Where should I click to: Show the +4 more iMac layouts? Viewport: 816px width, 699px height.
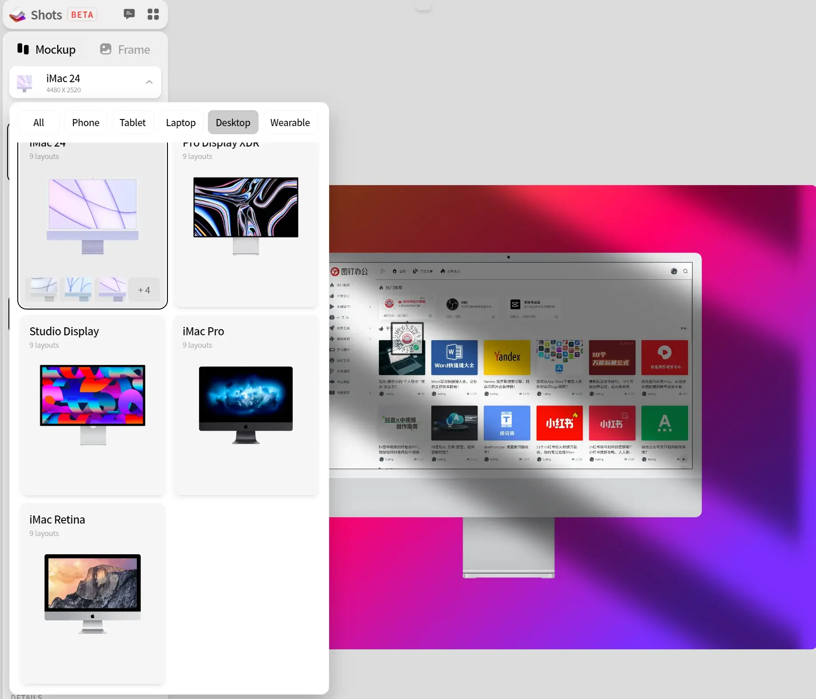click(144, 290)
